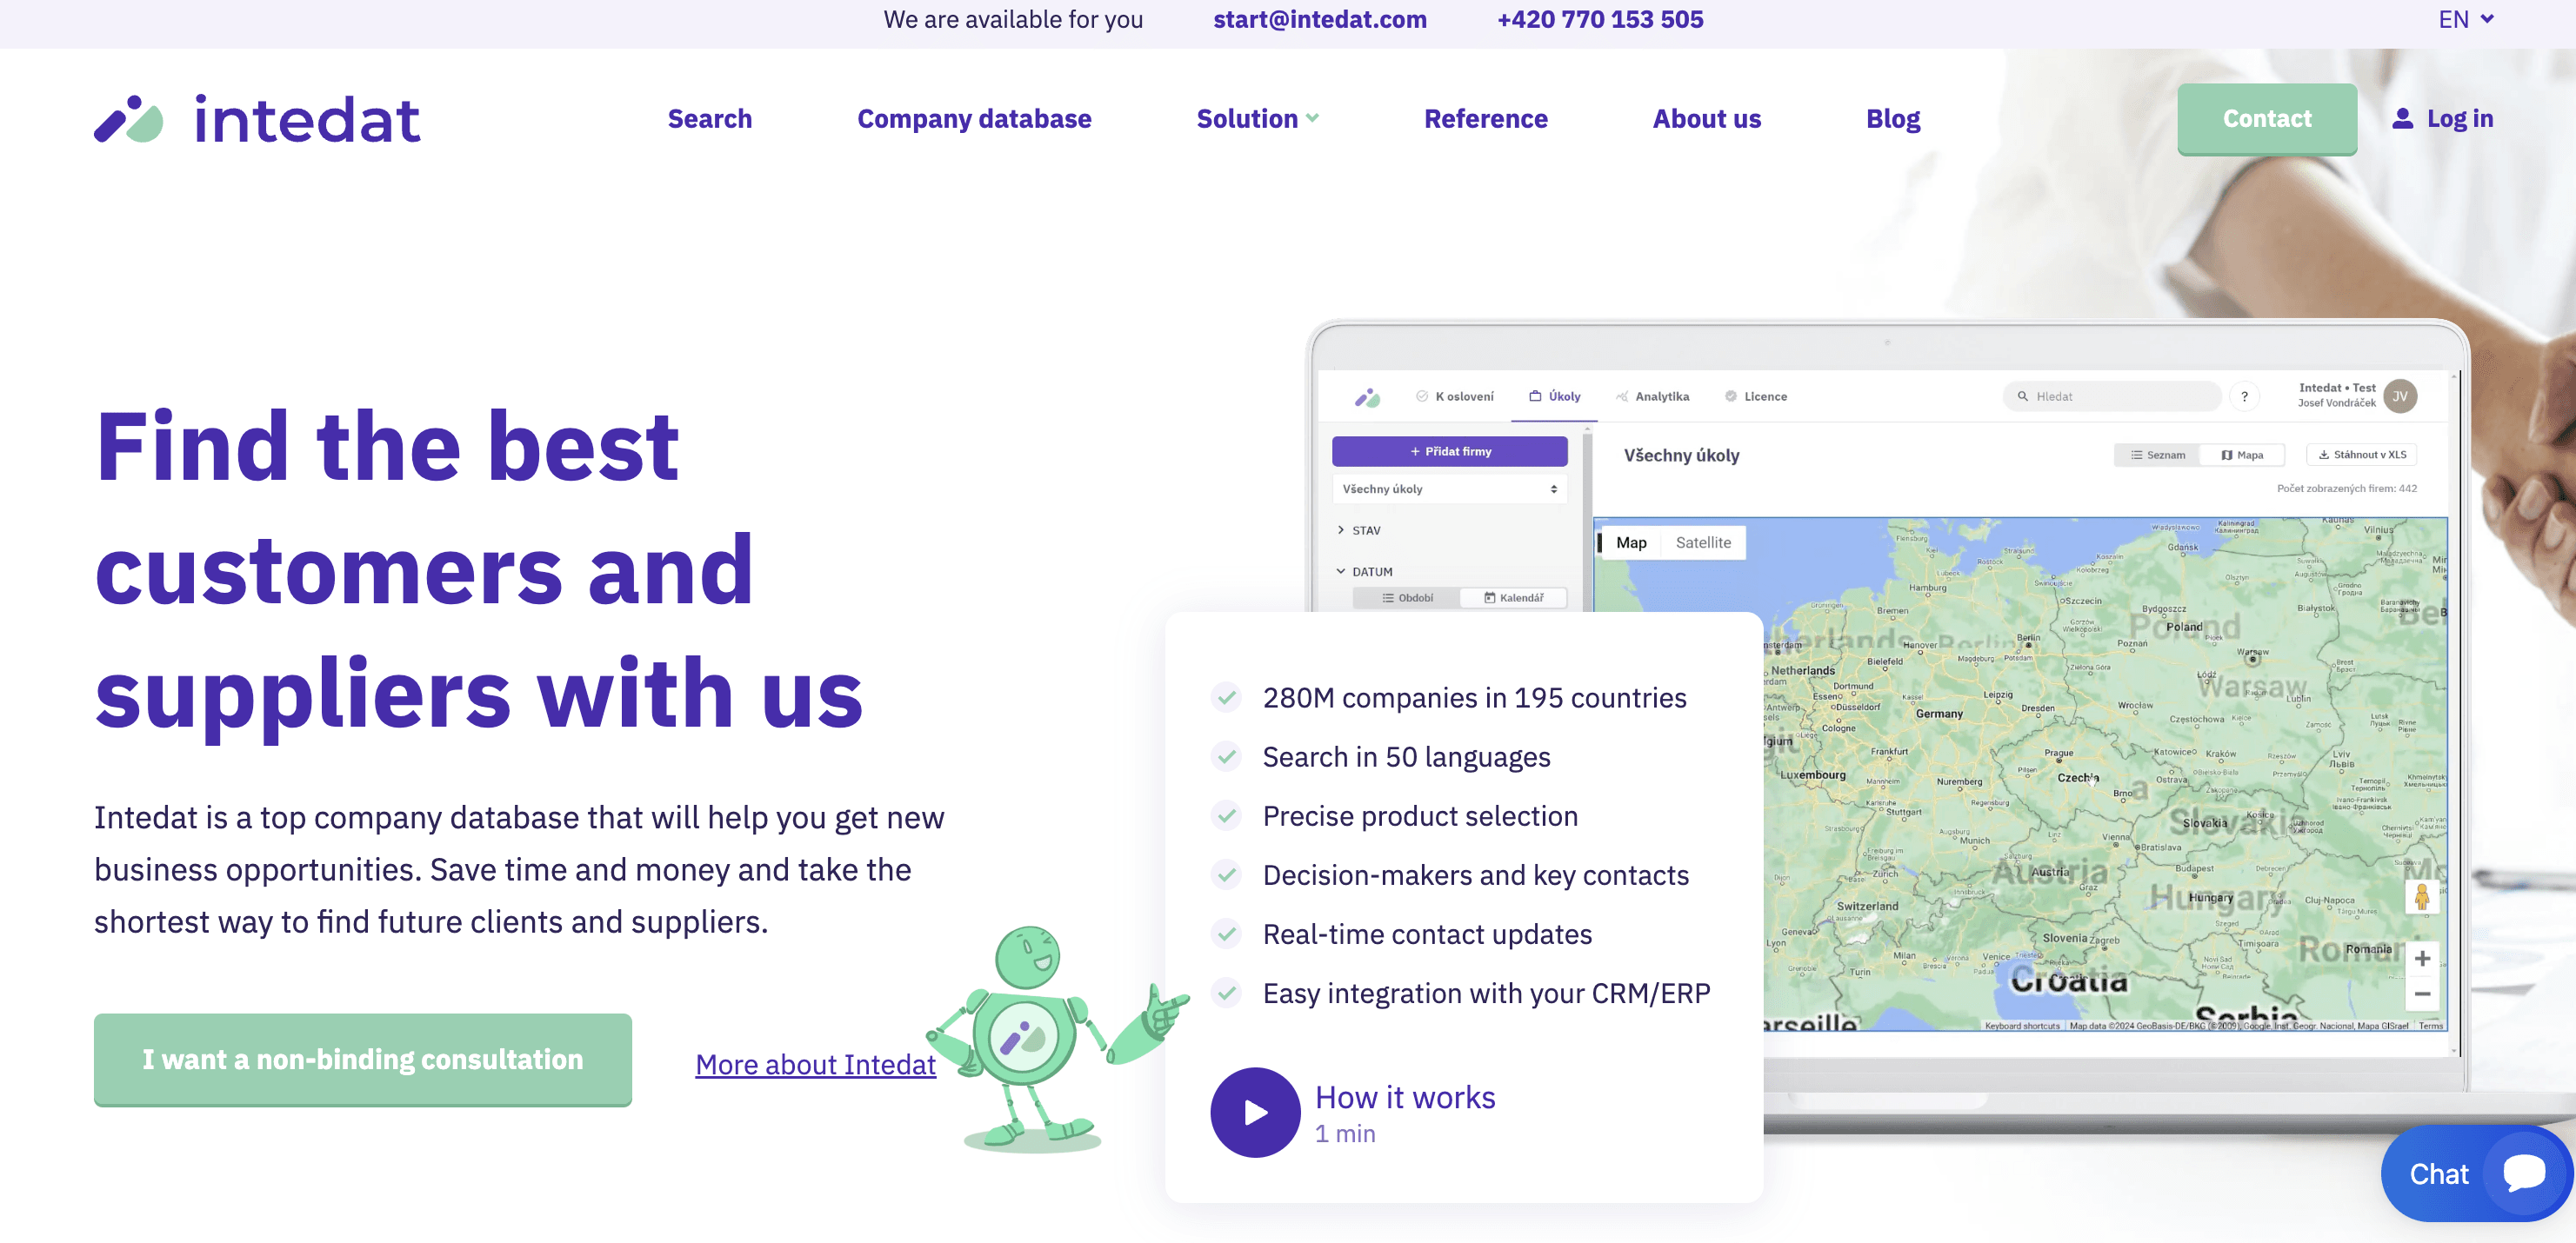Open the Solution menu
2576x1243 pixels.
click(1257, 118)
